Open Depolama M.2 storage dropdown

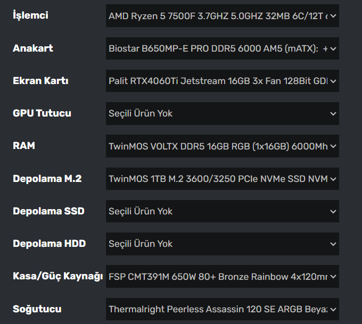click(218, 179)
